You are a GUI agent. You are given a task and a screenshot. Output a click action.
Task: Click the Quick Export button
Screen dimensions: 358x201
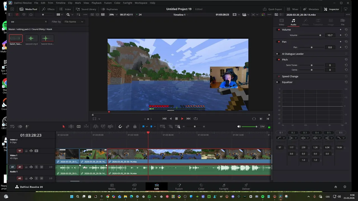tap(272, 9)
